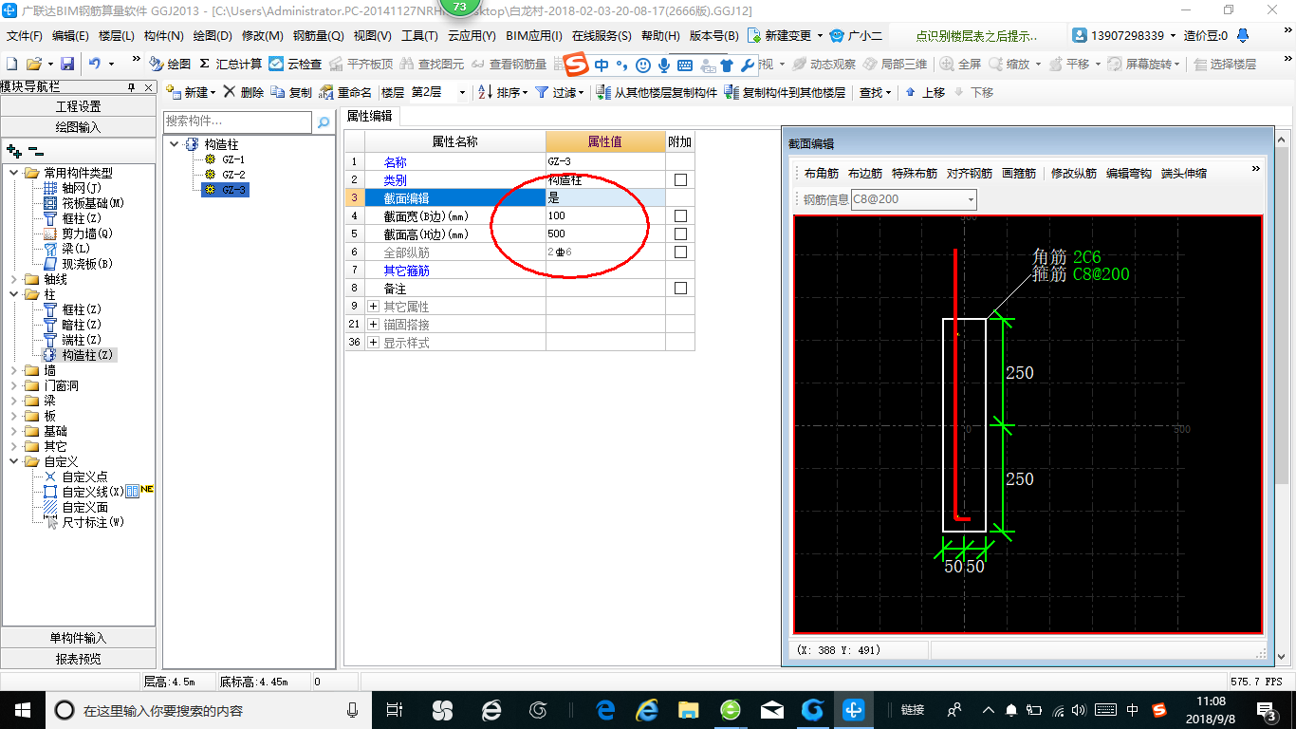Toggle 附加 checkbox for 截面高(H边) row
1296x729 pixels.
tap(679, 234)
